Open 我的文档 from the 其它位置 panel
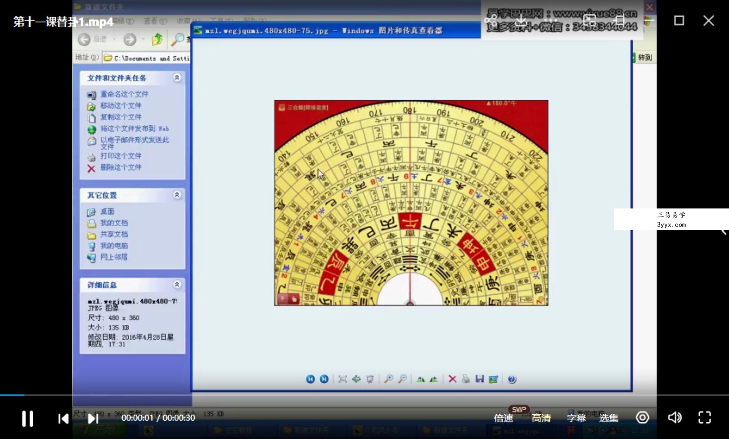Image resolution: width=729 pixels, height=439 pixels. [x=114, y=223]
